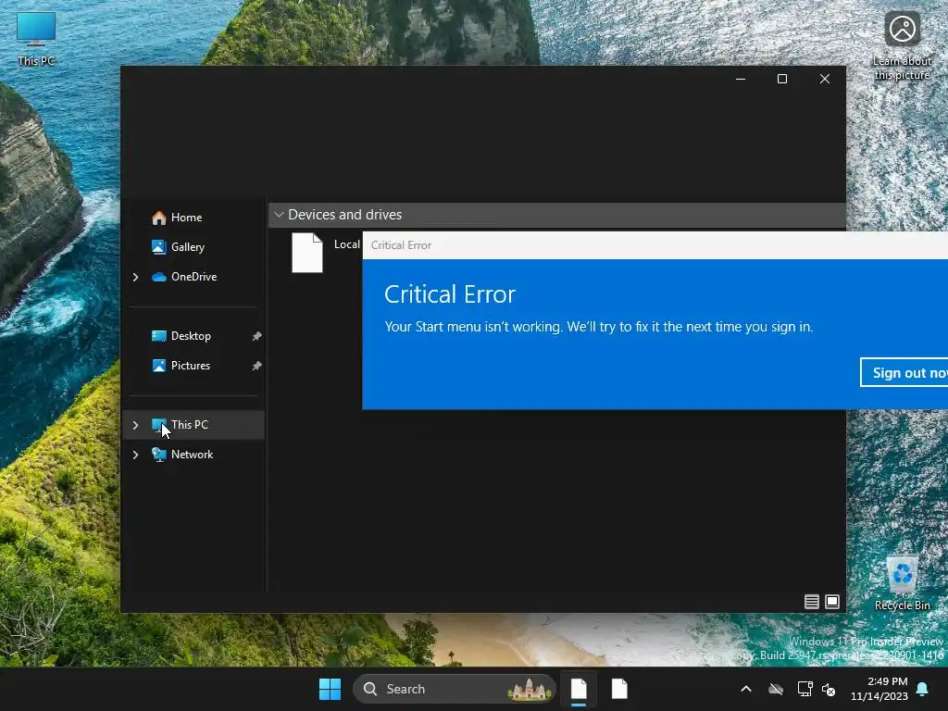948x711 pixels.
Task: Click the OneDrive tray icon
Action: [x=776, y=689]
